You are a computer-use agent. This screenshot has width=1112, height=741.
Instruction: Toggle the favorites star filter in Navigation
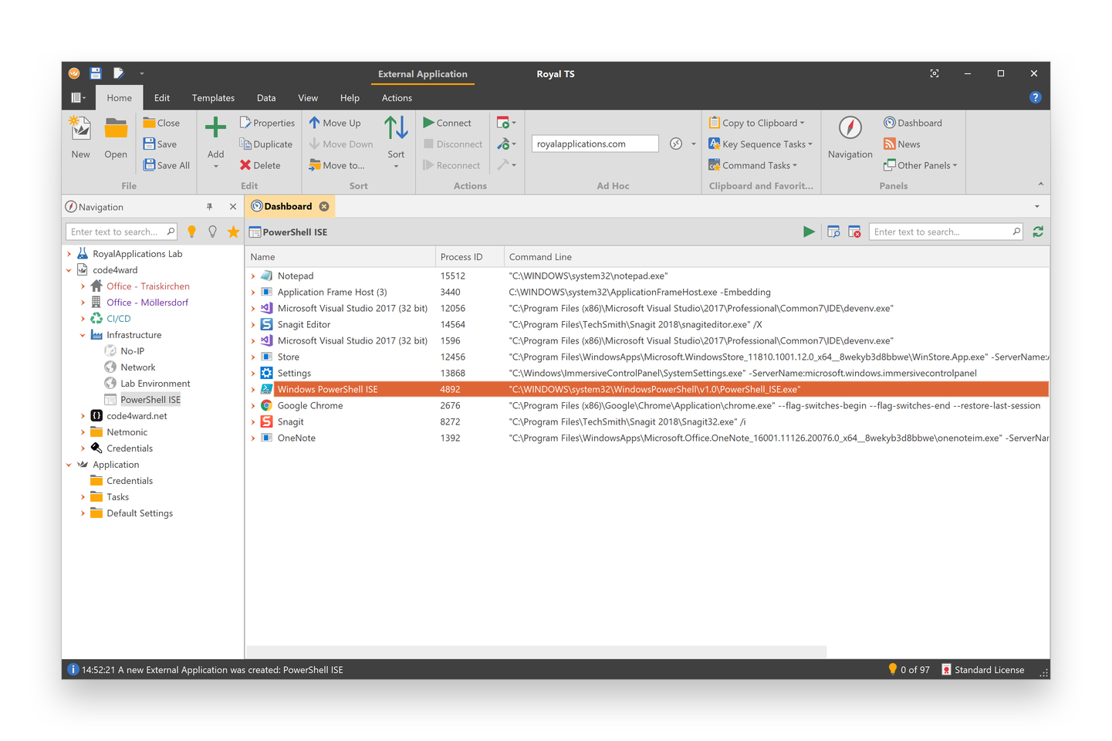[x=233, y=231]
